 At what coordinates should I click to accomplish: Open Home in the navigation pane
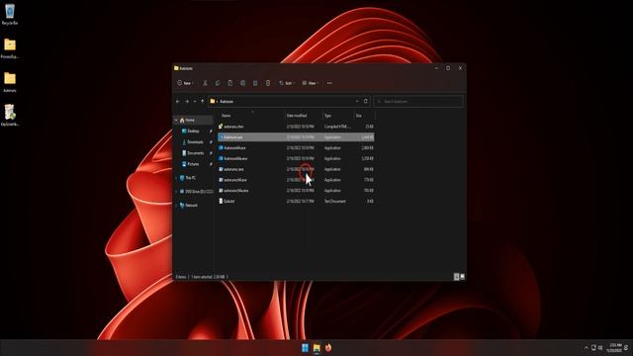click(x=190, y=121)
